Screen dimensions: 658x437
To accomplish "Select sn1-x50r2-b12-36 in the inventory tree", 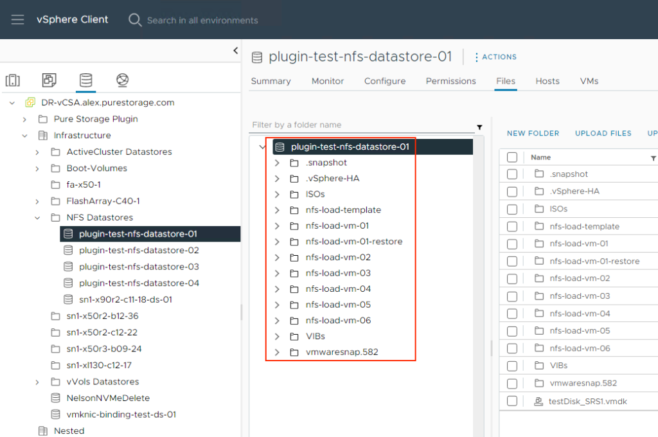I will [x=102, y=316].
